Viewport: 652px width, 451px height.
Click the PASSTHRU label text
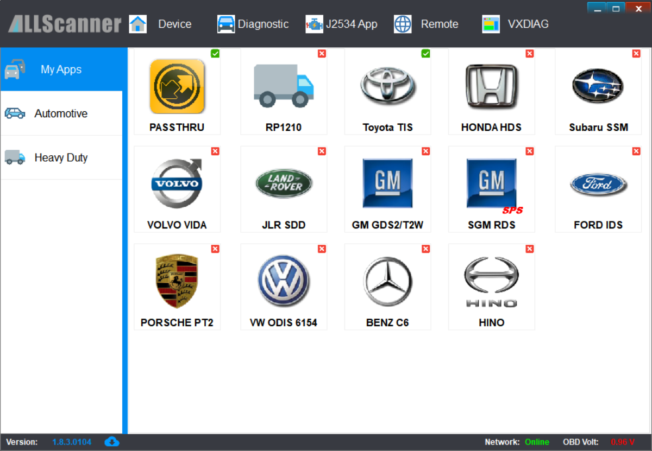(x=177, y=128)
